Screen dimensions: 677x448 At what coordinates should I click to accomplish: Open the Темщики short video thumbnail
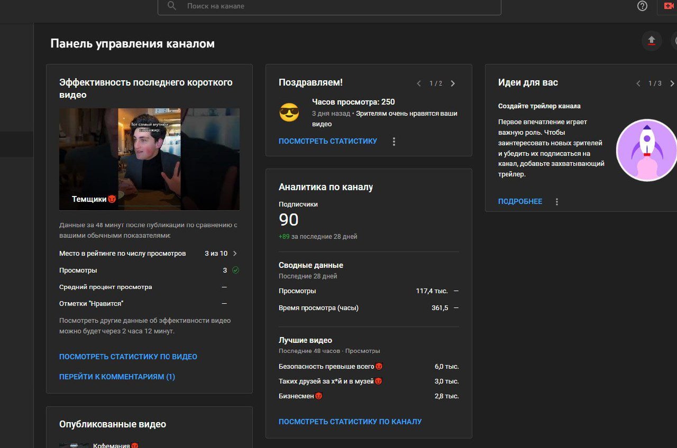click(149, 159)
